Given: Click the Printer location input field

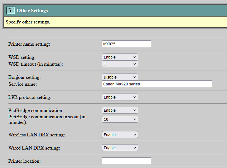Looking at the screenshot, I should point(126,161).
